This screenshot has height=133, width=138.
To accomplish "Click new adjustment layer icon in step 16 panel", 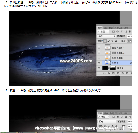I will (118, 73).
